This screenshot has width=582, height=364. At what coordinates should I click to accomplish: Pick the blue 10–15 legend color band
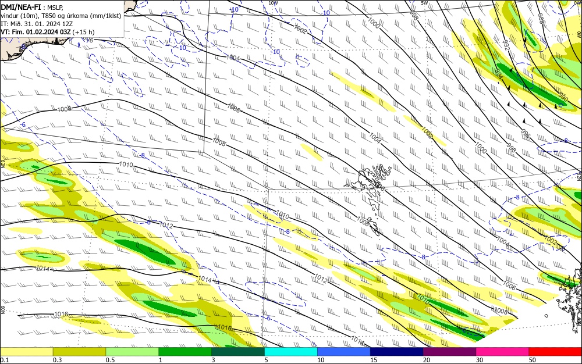[344, 351]
